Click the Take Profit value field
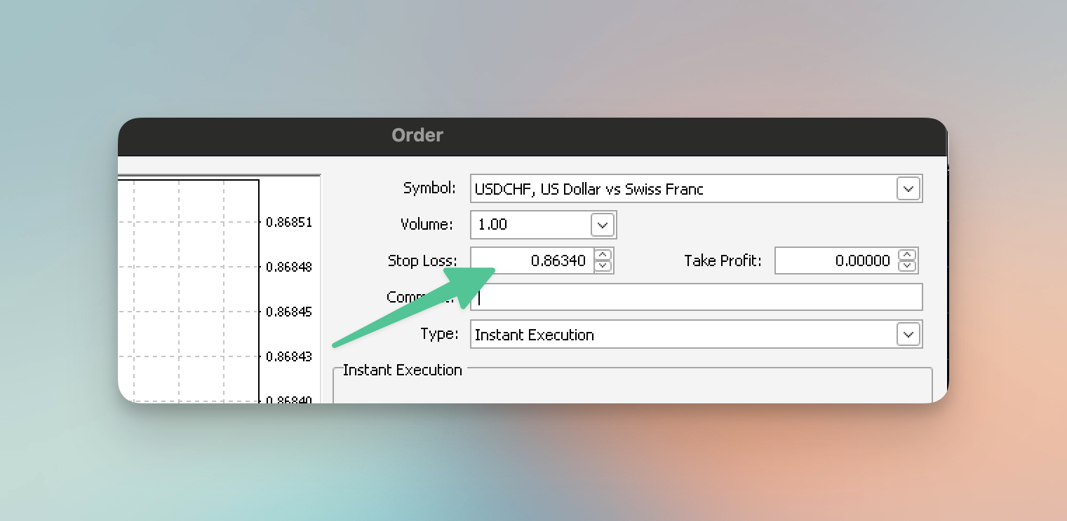 pos(835,260)
